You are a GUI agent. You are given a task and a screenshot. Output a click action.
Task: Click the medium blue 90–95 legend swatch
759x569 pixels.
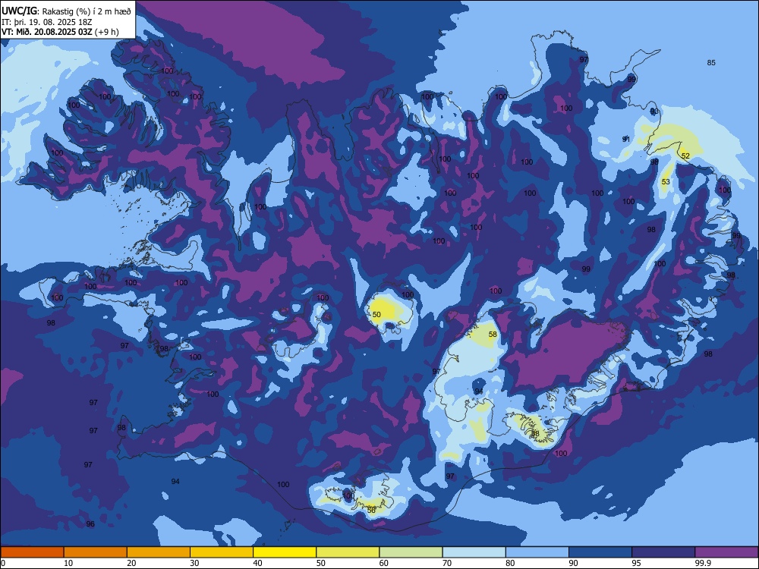click(600, 552)
